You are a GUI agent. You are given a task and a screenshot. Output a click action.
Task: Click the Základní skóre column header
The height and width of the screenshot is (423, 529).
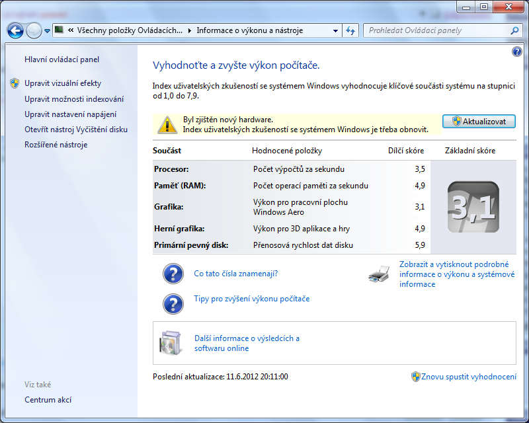(x=470, y=151)
